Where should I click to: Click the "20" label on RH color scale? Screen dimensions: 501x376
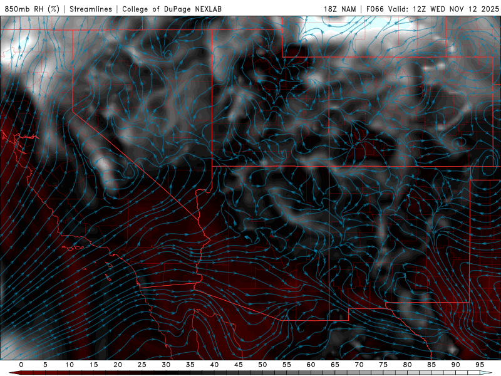[118, 365]
